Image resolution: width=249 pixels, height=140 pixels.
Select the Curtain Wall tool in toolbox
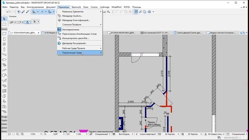4,91
